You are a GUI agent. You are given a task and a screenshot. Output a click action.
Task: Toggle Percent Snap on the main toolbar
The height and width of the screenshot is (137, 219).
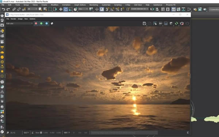pyautogui.click(x=118, y=9)
